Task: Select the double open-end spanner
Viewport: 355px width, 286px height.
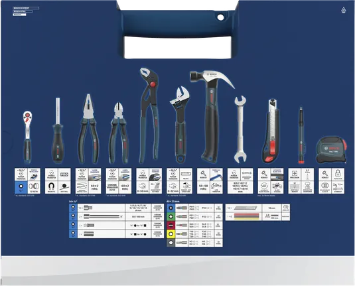Action: [240, 129]
